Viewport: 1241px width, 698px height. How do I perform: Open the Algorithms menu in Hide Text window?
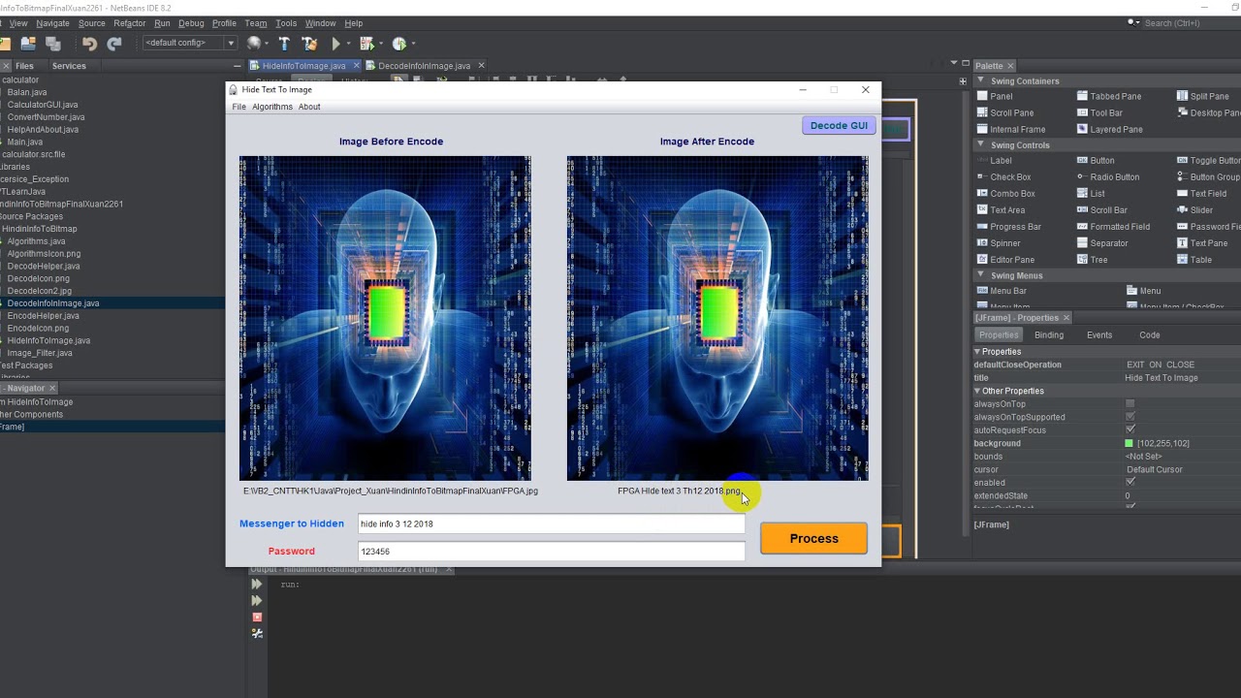pos(271,107)
